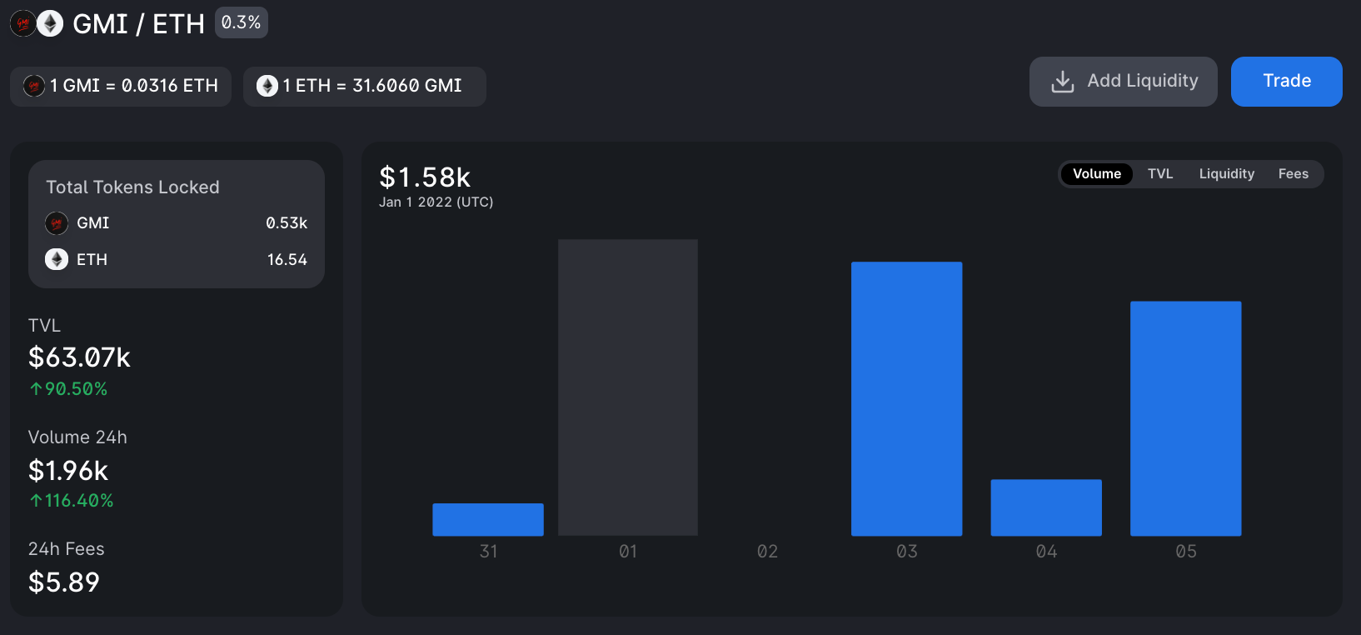Click the ETH icon in the ETH price pill
Viewport: 1361px width, 635px height.
(267, 86)
